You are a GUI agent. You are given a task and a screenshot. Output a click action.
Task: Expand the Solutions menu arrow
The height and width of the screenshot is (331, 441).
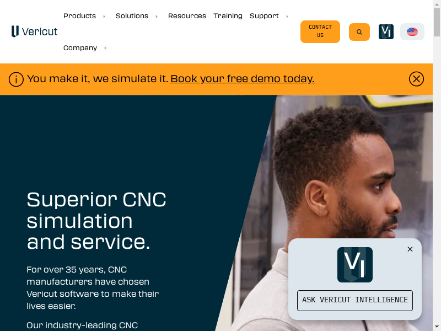click(157, 17)
